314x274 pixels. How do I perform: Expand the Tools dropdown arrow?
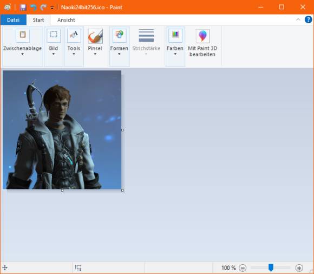click(x=74, y=54)
